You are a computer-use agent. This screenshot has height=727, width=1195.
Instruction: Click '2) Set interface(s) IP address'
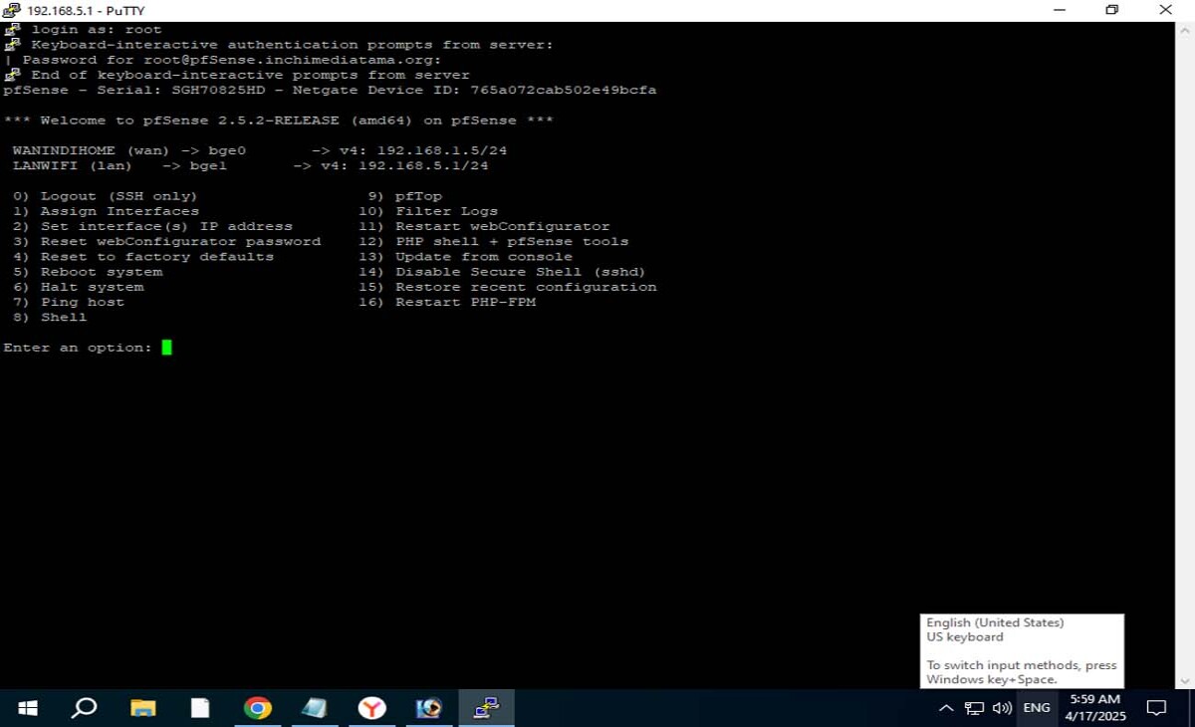(x=152, y=226)
